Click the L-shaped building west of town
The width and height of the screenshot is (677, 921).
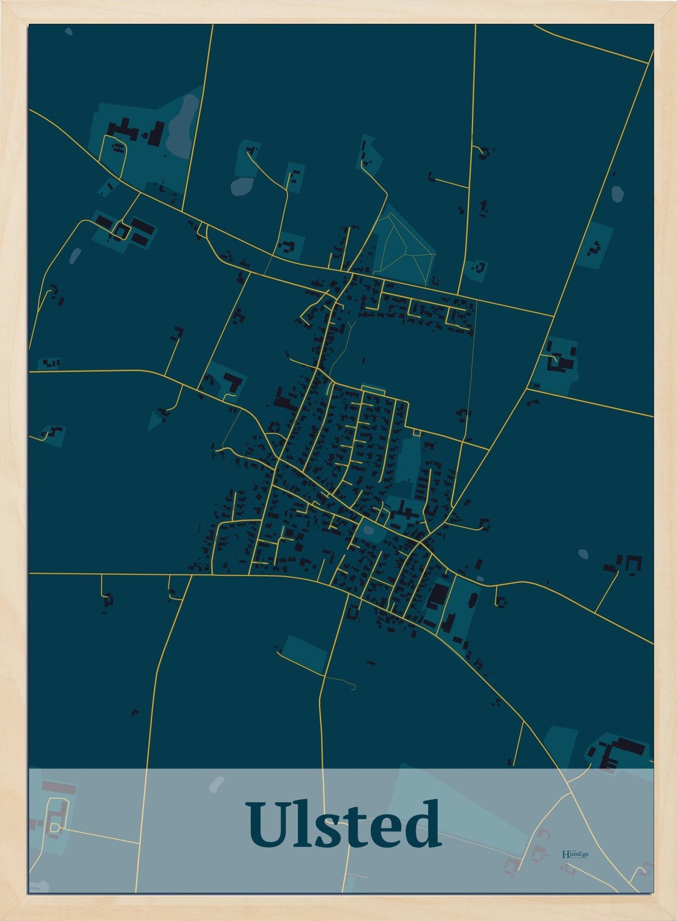[x=232, y=383]
